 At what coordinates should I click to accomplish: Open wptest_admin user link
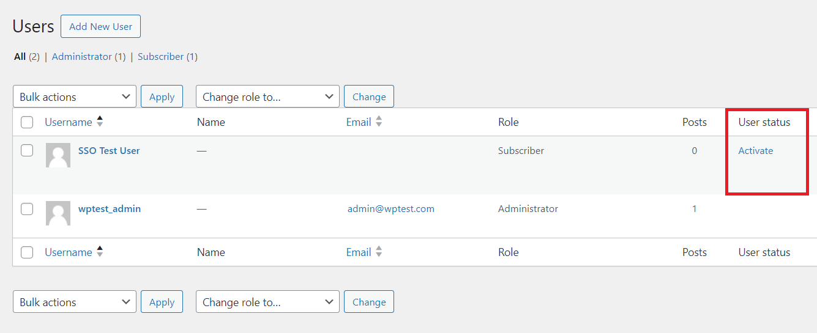pyautogui.click(x=110, y=209)
